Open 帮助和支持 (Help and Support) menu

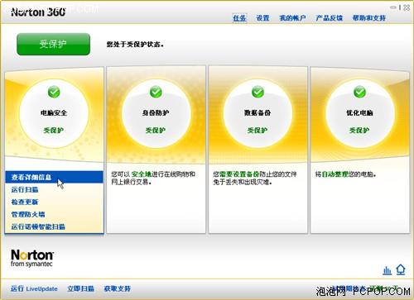point(369,18)
